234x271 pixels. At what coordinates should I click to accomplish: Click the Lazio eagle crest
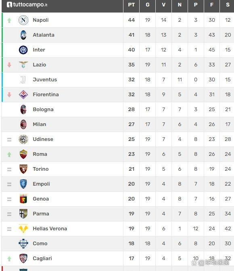pos(23,65)
